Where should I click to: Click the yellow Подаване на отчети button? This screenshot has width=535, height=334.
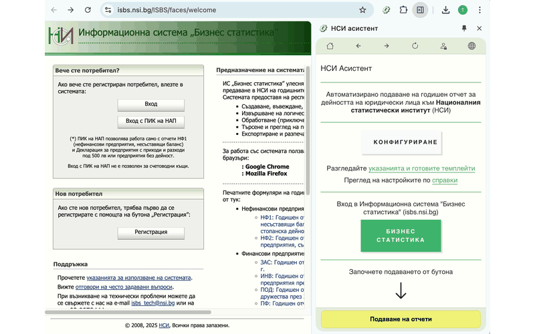coord(401,319)
